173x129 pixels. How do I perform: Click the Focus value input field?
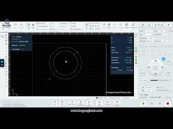click(162, 31)
